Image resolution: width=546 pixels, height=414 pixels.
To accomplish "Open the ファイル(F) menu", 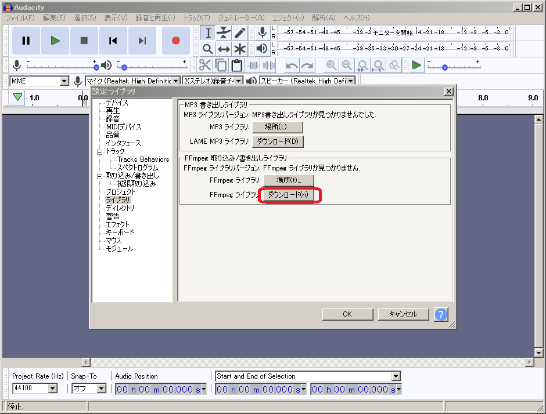I will tap(20, 18).
